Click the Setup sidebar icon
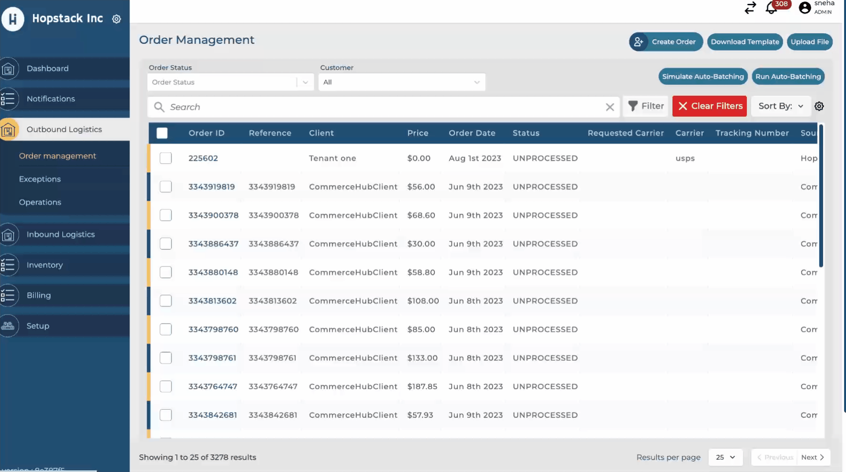 coord(9,326)
